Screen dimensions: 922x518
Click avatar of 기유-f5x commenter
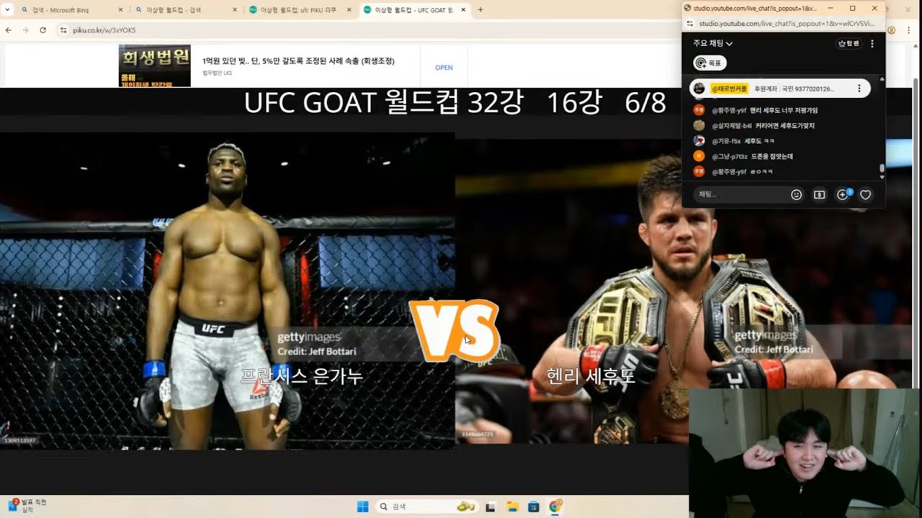coord(699,141)
